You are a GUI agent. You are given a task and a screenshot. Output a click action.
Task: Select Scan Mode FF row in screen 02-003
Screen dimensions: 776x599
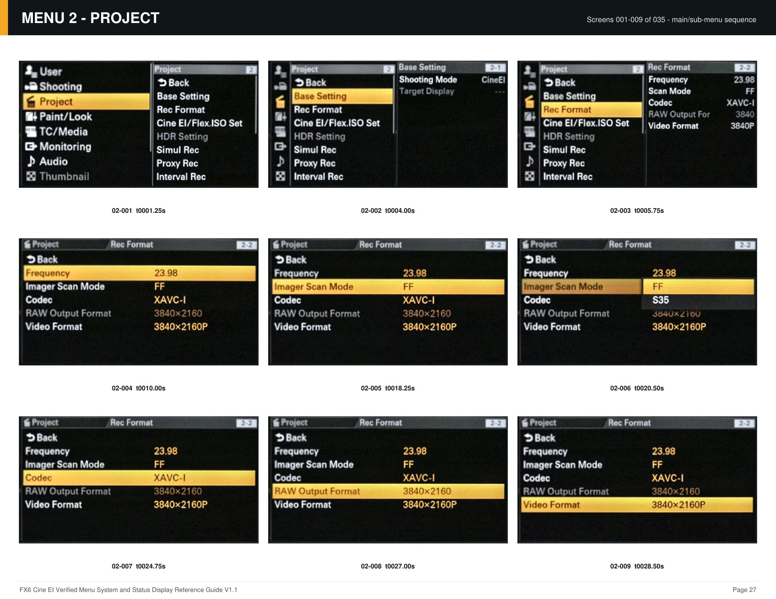701,91
